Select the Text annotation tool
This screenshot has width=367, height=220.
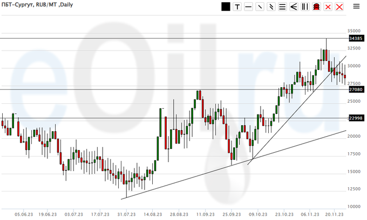point(237,7)
